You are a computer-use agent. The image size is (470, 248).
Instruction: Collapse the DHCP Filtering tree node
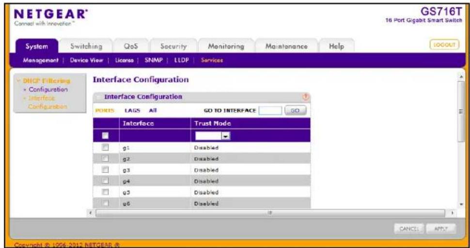point(18,80)
